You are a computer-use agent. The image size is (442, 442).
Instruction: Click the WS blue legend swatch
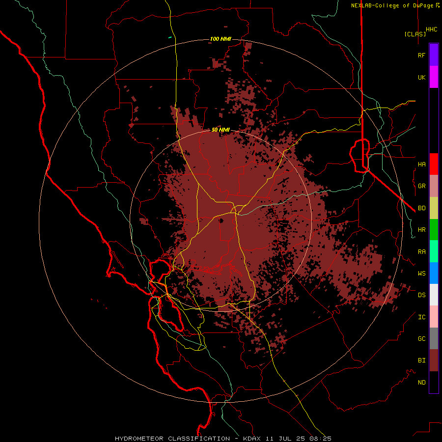[434, 273]
